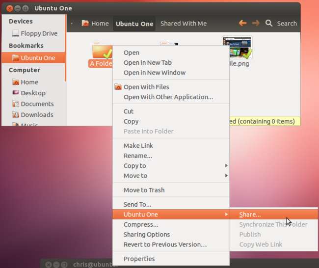
Task: Click Publish in the submenu
Action: pyautogui.click(x=273, y=234)
